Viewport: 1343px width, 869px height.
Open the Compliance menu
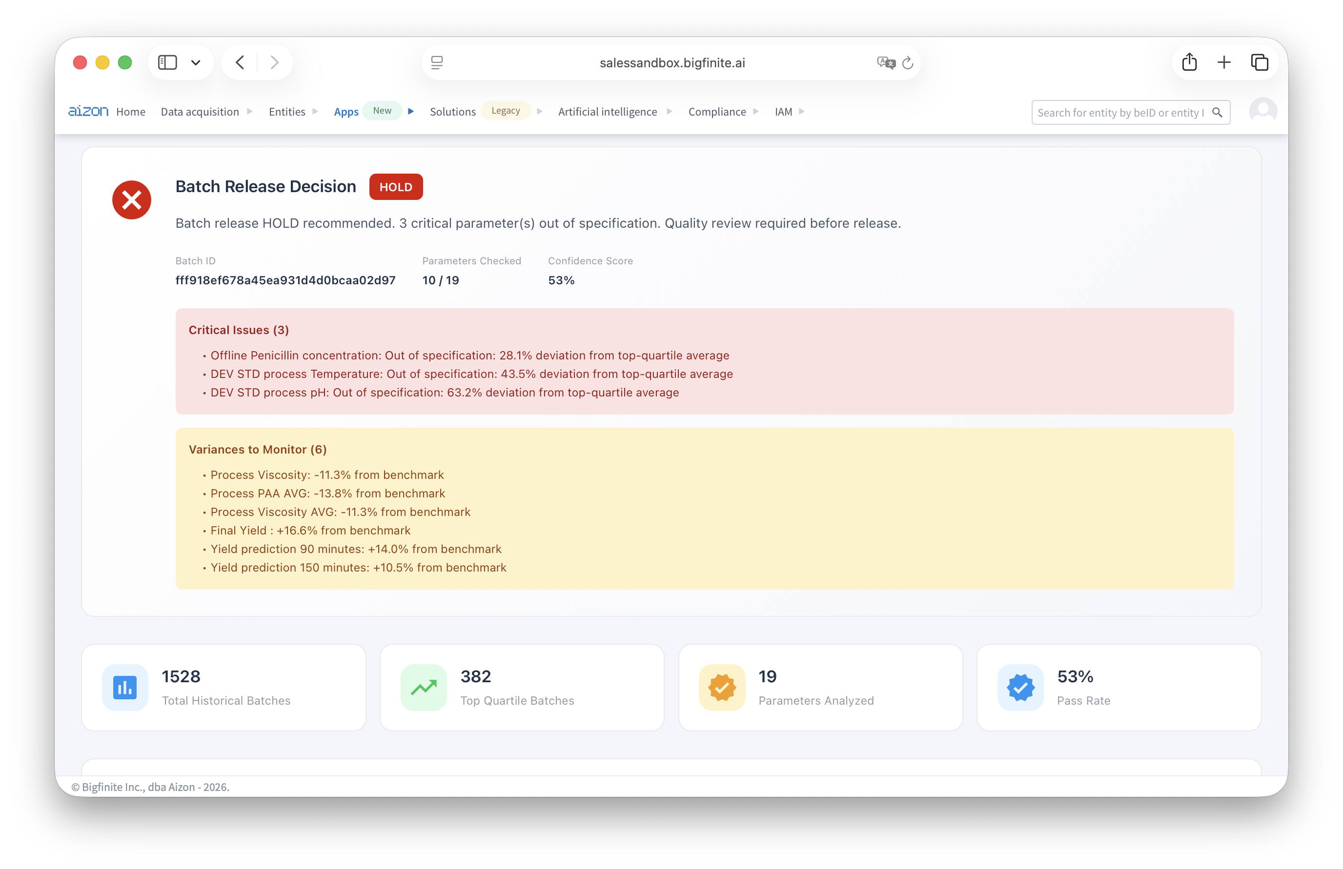coord(717,112)
